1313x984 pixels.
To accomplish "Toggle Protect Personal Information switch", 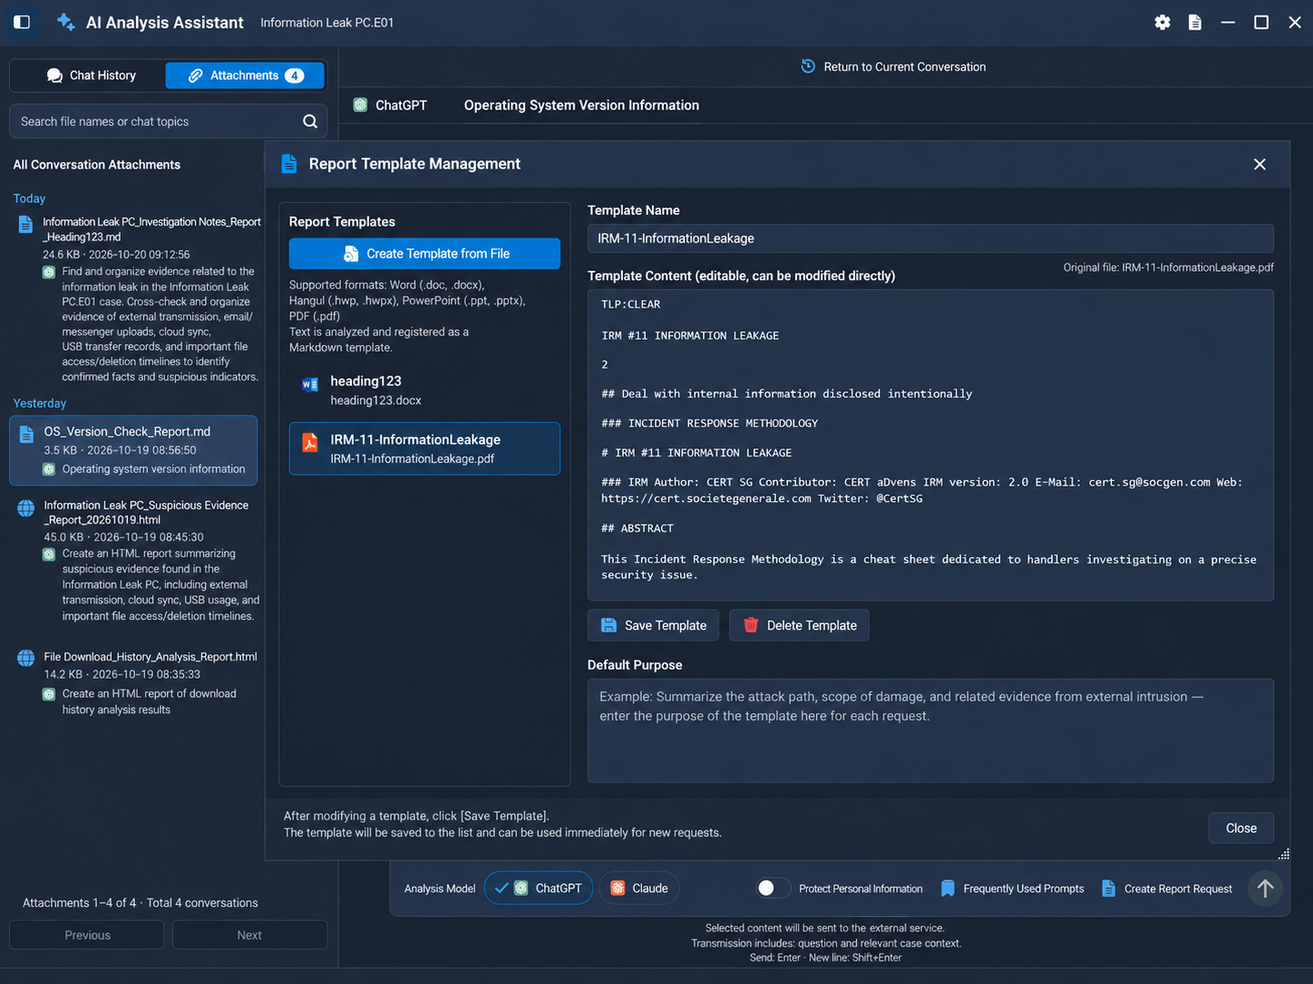I will point(773,888).
